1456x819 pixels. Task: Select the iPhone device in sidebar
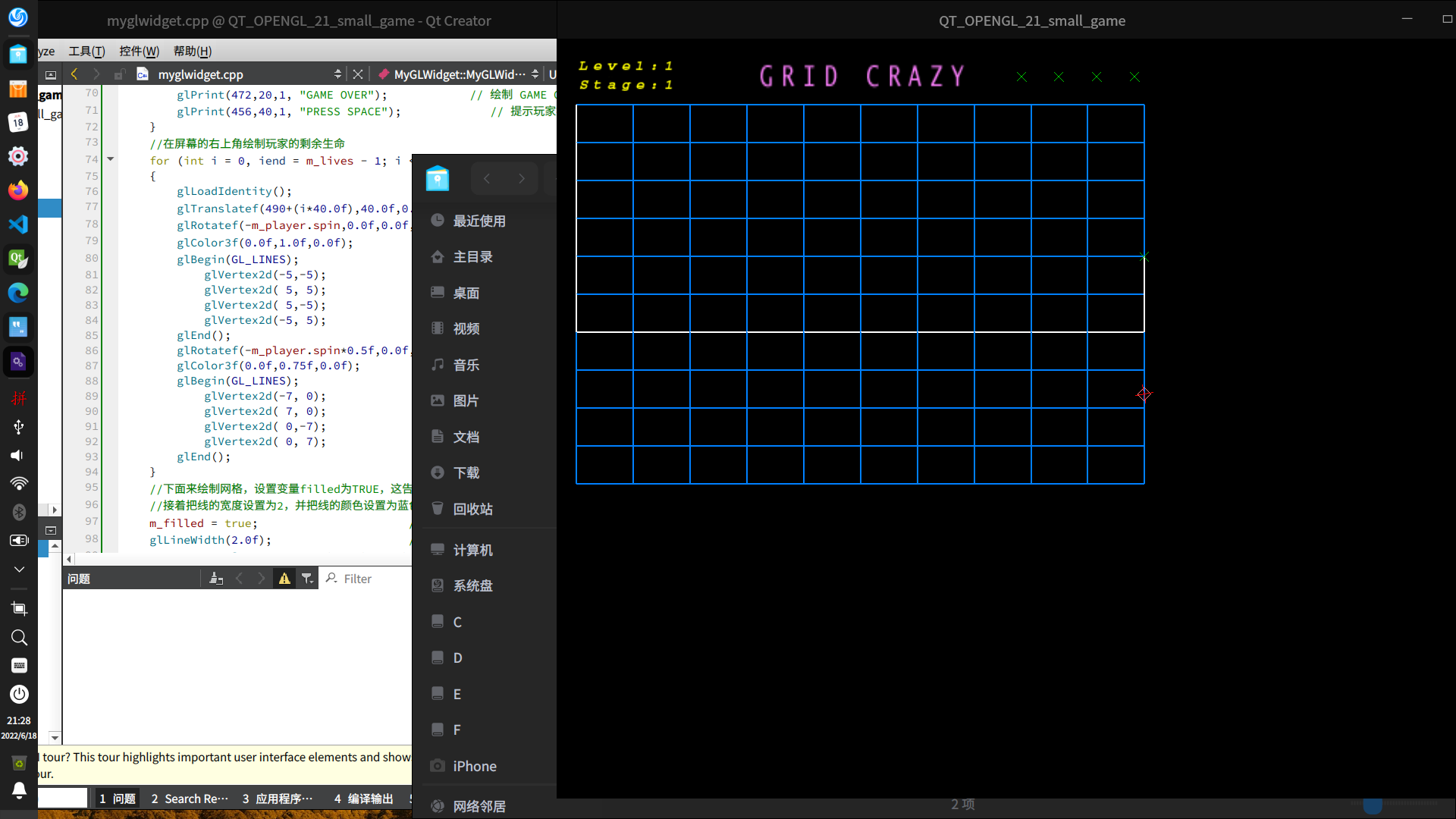click(474, 766)
